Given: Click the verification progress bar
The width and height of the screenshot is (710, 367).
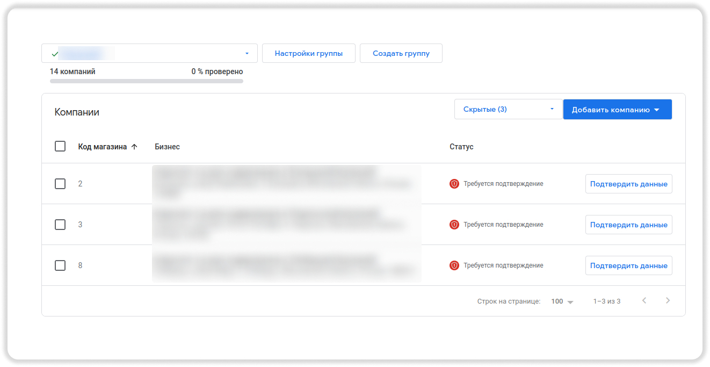Looking at the screenshot, I should pos(147,81).
